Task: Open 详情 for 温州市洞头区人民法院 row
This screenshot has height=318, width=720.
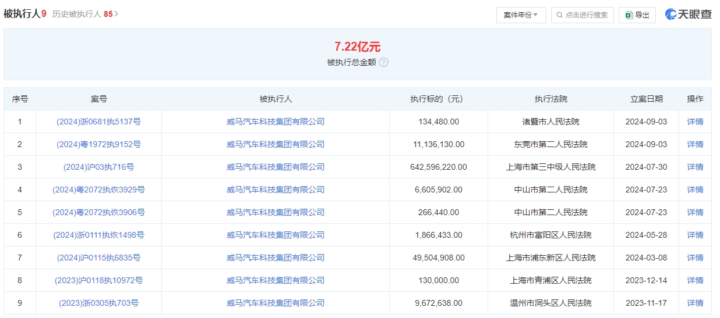Action: point(695,303)
